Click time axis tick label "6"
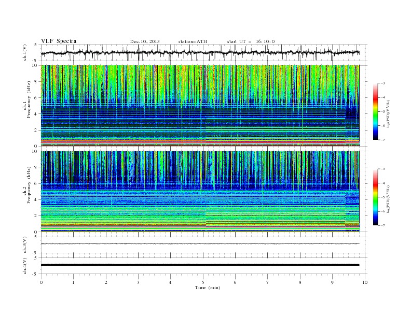411x317 pixels. pyautogui.click(x=235, y=282)
